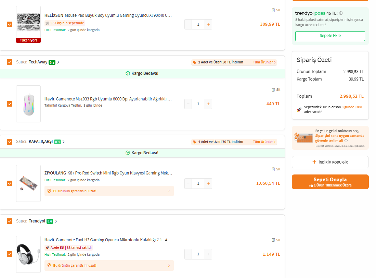Click the Havit RGB mouse thumbnail
The height and width of the screenshot is (278, 376).
(28, 104)
